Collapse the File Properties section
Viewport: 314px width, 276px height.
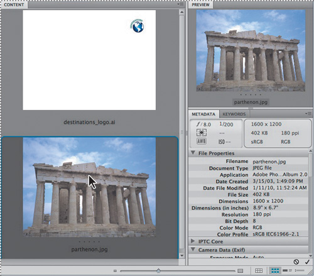193,153
